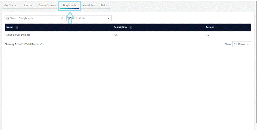The height and width of the screenshot is (130, 257).
Task: Open the 10 Items page size dropdown
Action: coord(241,44)
